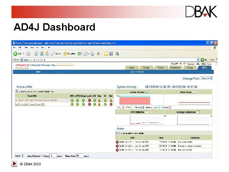Click second JVM row DB status icon
The width and height of the screenshot is (229, 172).
tap(95, 104)
